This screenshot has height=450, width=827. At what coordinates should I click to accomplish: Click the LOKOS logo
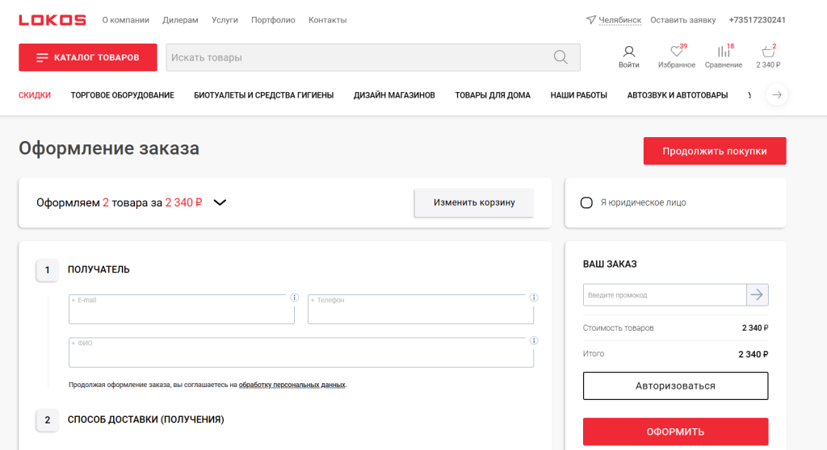52,20
